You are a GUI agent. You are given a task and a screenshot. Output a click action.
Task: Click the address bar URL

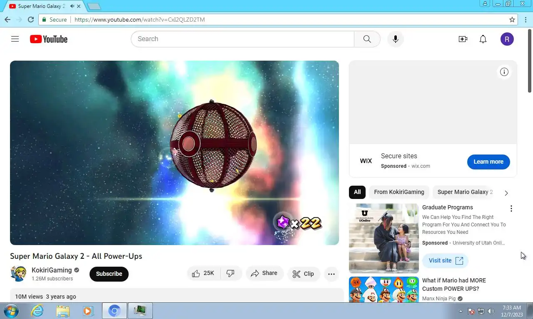139,20
